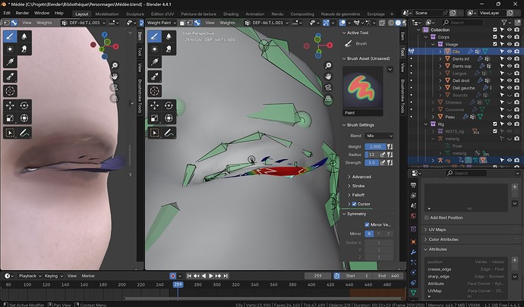Open the Render properties tab icon

pyautogui.click(x=413, y=185)
